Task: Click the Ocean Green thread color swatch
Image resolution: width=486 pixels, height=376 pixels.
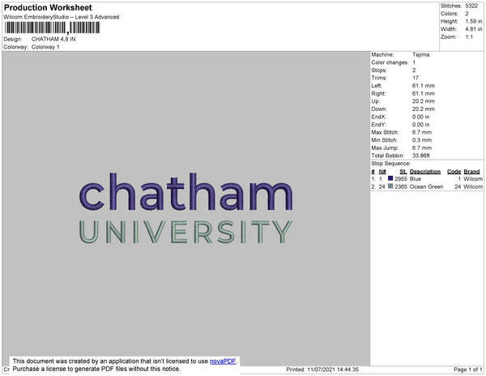Action: 390,186
